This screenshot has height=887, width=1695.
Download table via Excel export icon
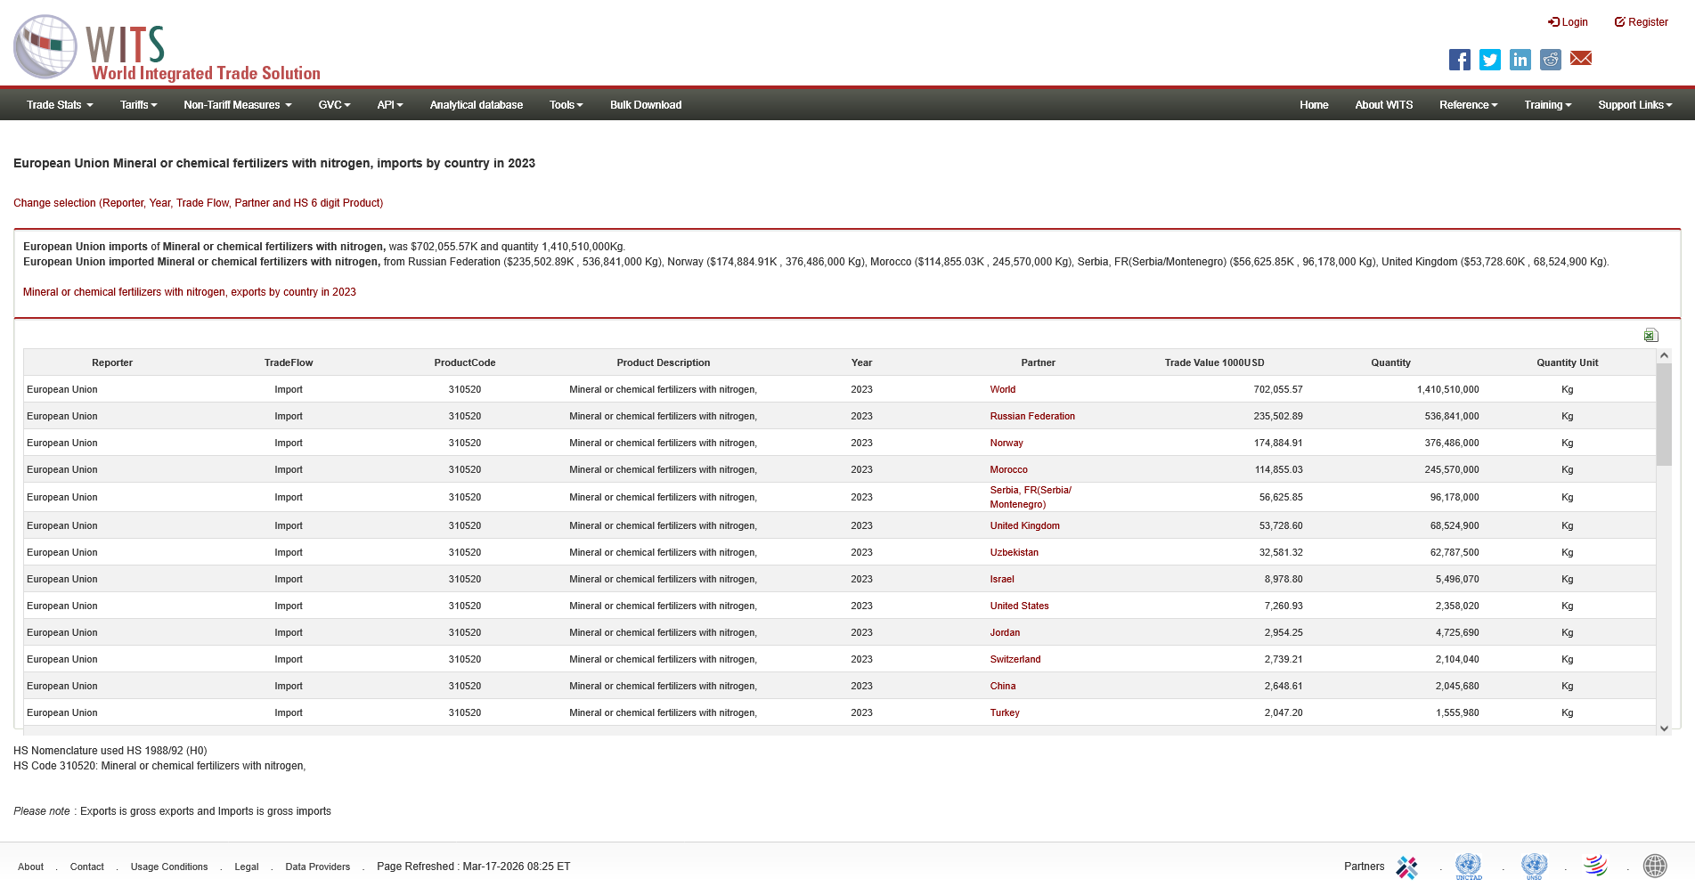[1650, 335]
